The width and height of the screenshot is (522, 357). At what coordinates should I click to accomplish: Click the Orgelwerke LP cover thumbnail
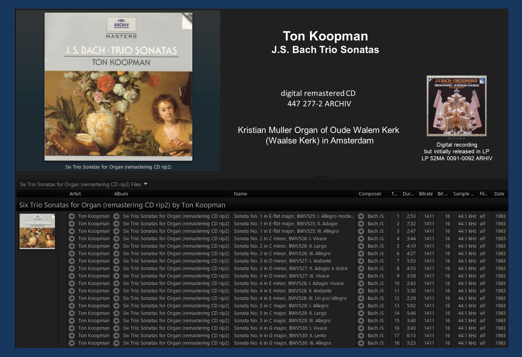[x=457, y=106]
